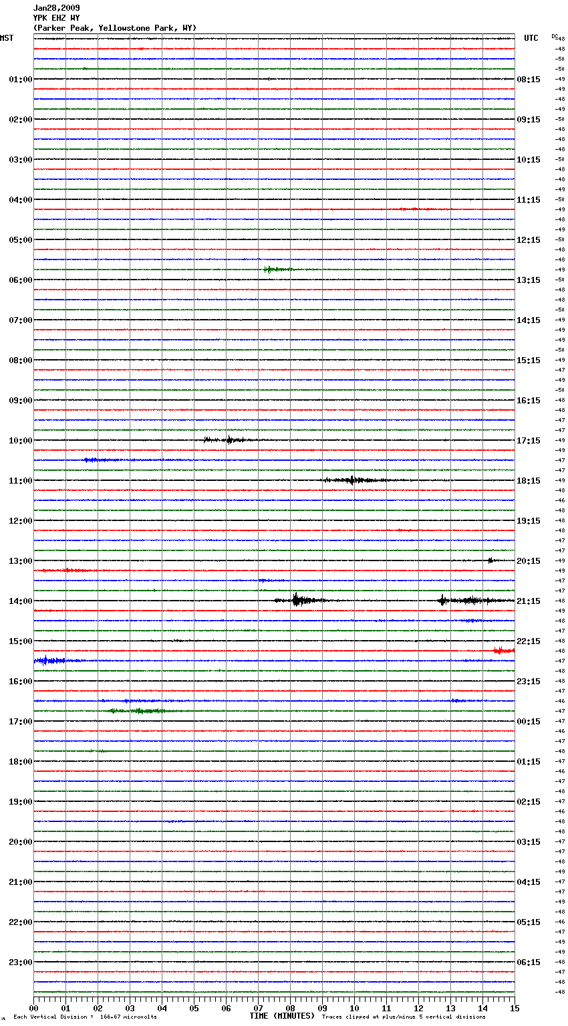This screenshot has height=1026, width=568.
Task: Click the 17:15 UTC label
Action: [x=529, y=441]
